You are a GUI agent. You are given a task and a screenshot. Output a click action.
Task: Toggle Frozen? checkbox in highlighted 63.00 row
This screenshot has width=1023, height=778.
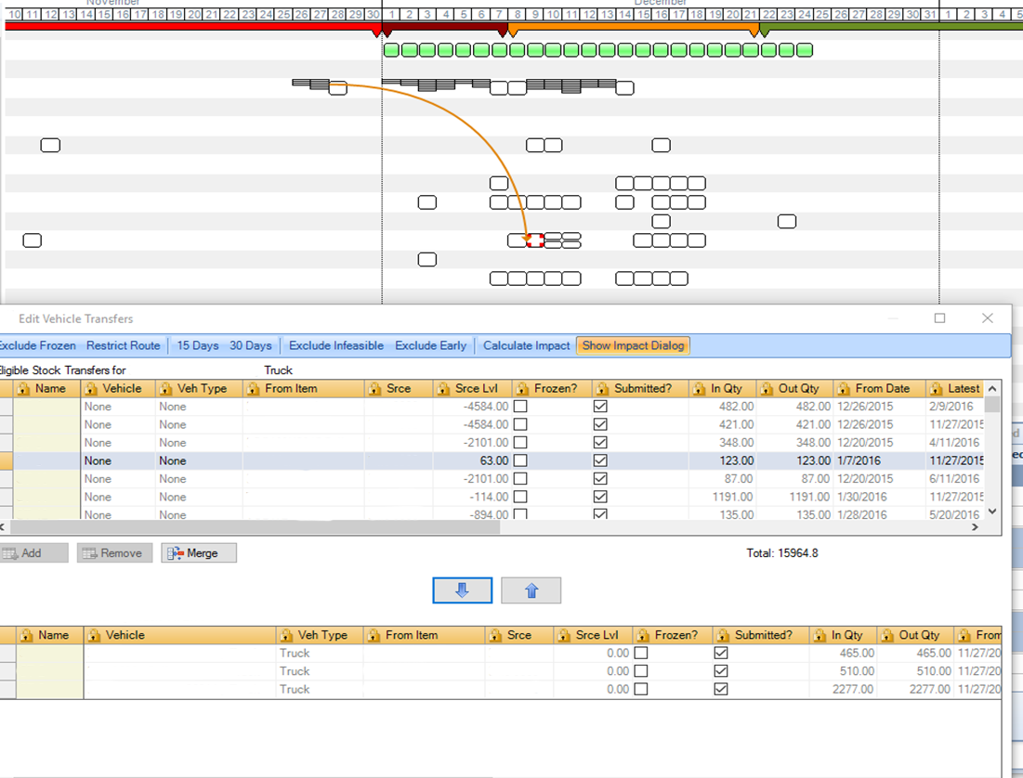point(520,460)
